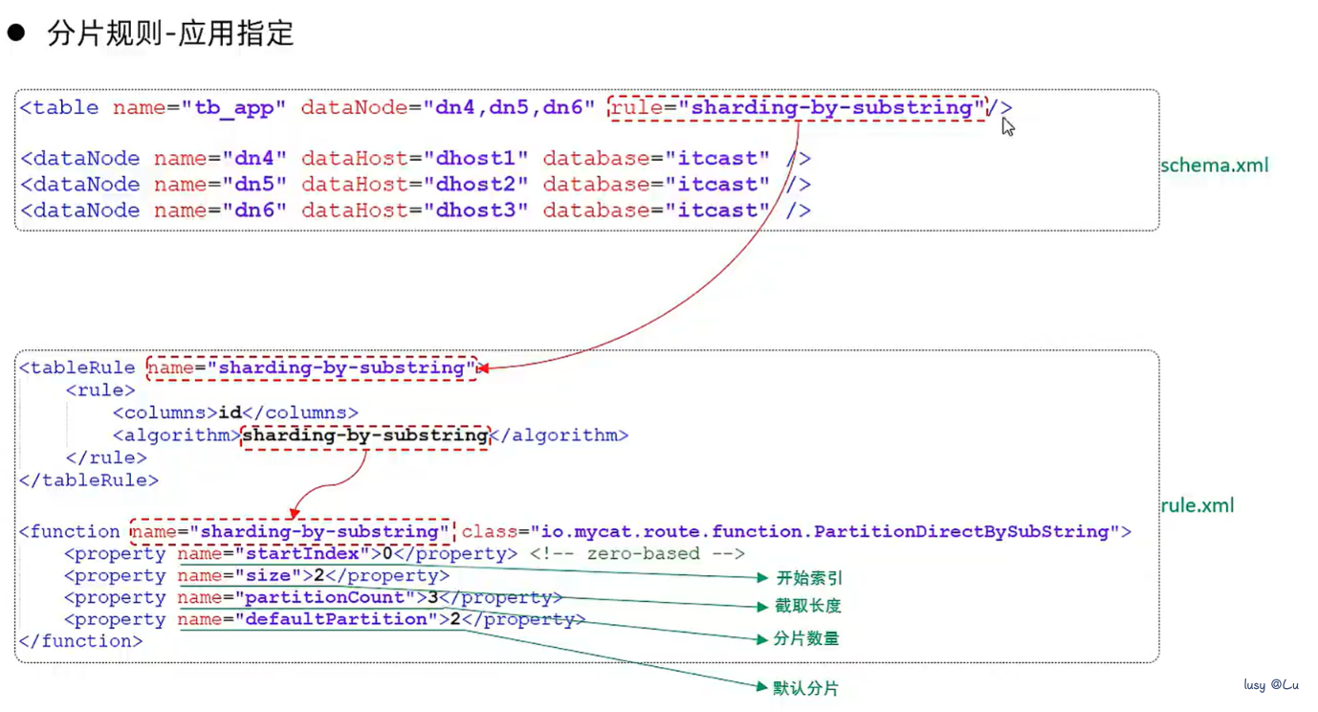Select the "dhost1" dataHost value
The height and width of the screenshot is (712, 1318).
coord(475,159)
